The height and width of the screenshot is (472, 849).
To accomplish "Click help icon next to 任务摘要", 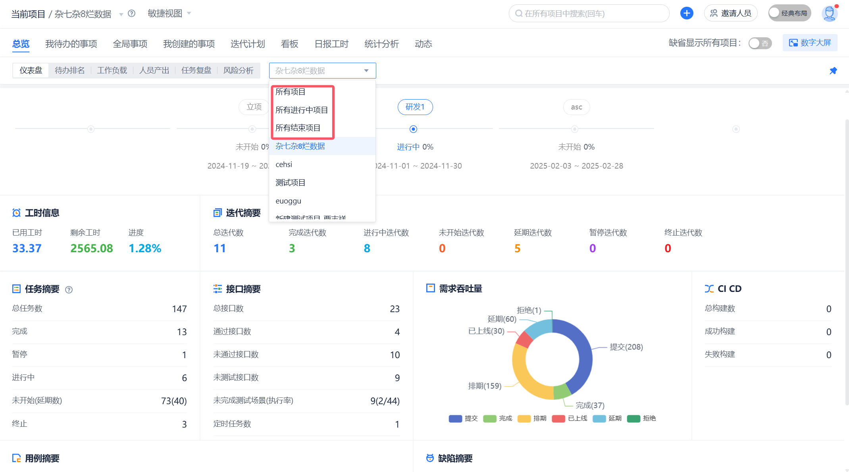I will 69,290.
